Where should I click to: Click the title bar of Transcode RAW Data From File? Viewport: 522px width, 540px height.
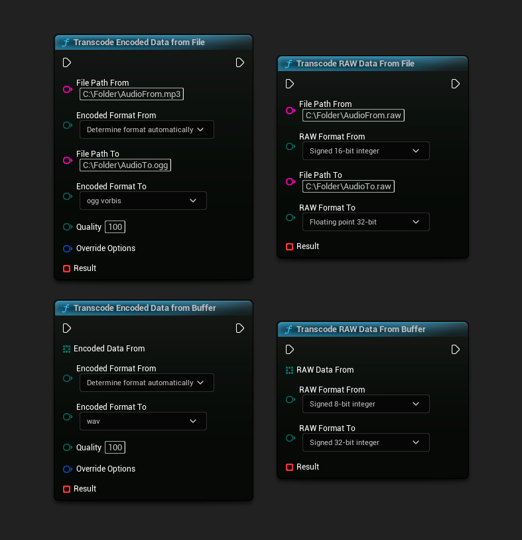(371, 64)
